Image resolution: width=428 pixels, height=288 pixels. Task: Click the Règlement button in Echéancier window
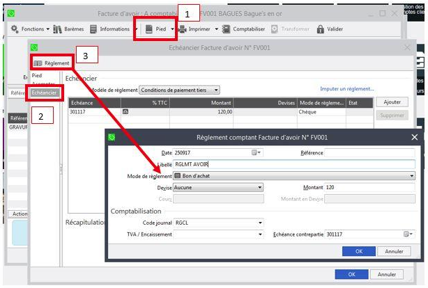click(52, 63)
